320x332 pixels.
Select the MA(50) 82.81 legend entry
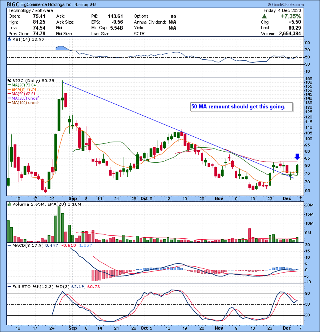pyautogui.click(x=22, y=94)
